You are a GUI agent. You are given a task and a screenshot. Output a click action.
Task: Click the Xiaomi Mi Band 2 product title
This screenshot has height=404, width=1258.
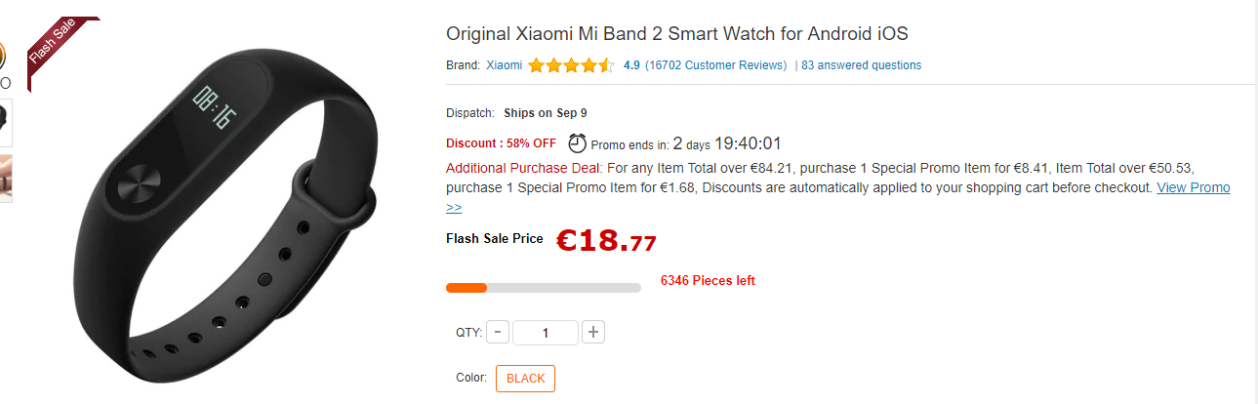[x=676, y=33]
